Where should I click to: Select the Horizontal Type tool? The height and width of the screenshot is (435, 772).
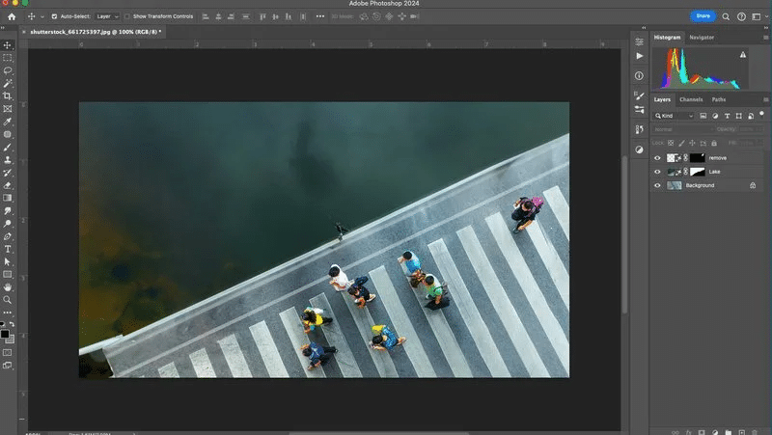pos(8,250)
